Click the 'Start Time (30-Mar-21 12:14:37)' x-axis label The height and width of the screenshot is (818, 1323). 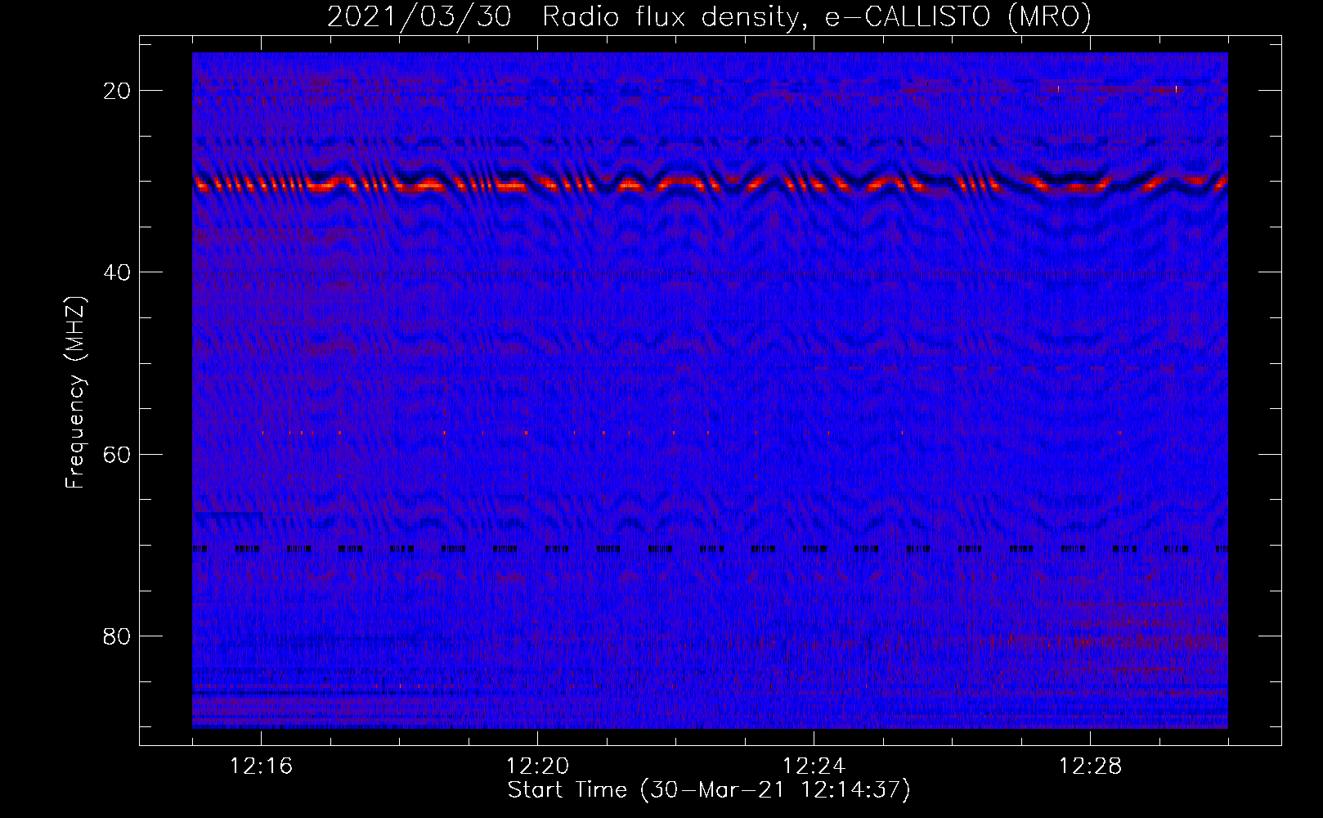(x=709, y=790)
